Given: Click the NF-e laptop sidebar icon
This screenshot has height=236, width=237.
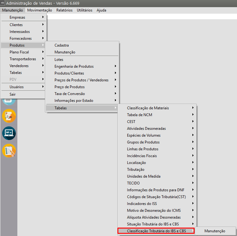Looking at the screenshot, I should (9, 133).
